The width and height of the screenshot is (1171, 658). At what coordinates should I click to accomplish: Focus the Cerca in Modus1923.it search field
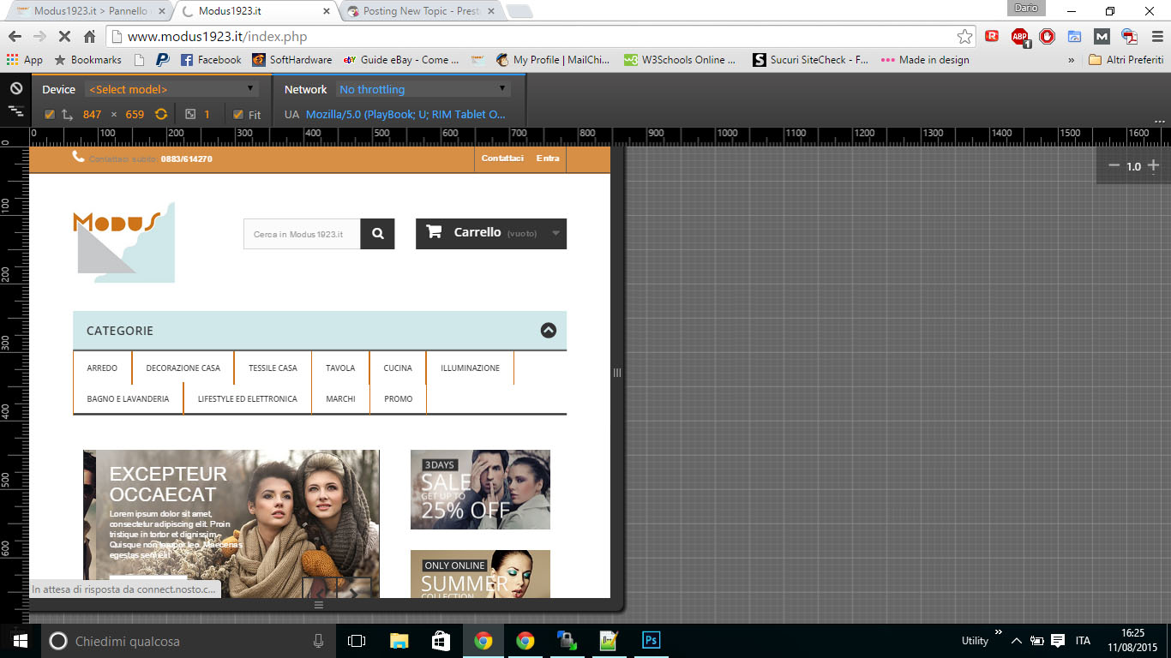[302, 234]
